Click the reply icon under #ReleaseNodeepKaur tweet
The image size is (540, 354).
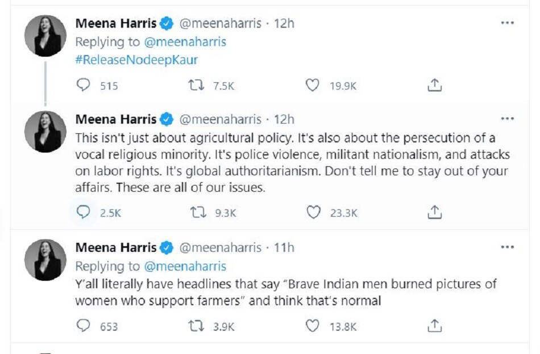(x=84, y=84)
